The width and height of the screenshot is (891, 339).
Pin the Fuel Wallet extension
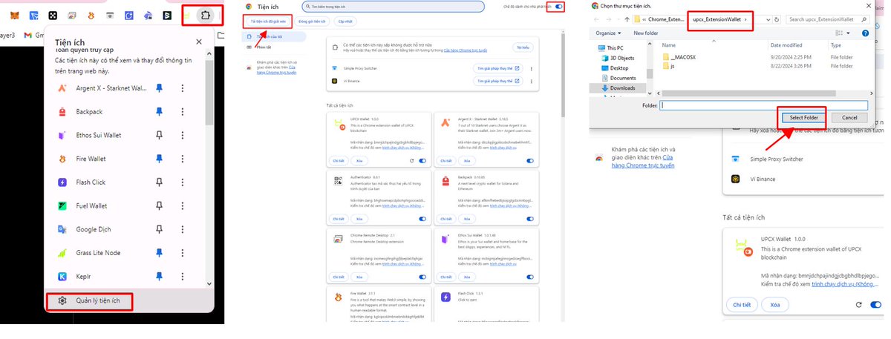tap(158, 205)
